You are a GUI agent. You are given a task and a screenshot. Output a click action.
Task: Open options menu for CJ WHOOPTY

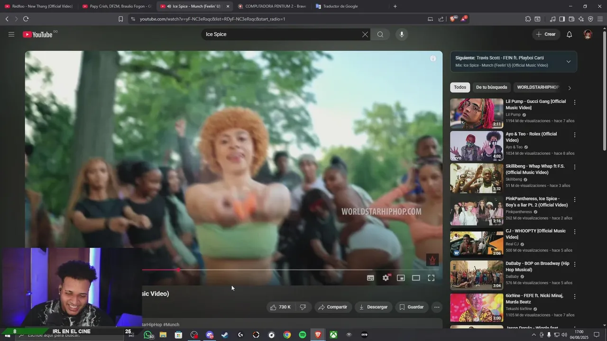(575, 232)
